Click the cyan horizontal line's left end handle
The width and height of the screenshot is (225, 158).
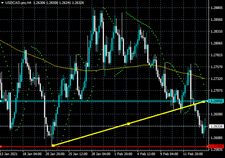click(x=1, y=101)
